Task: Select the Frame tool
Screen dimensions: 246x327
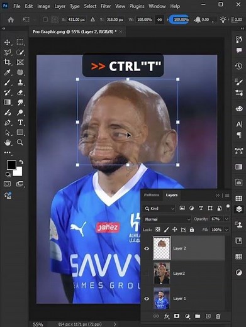Action: [x=20, y=62]
